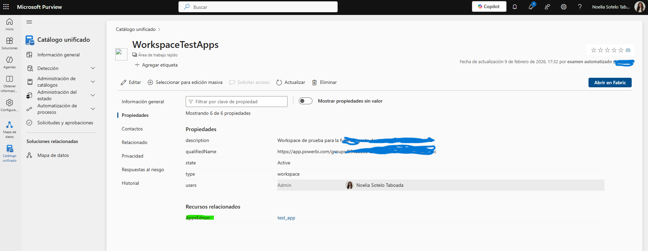The image size is (648, 251).
Task: Open the user profile avatar
Action: click(640, 7)
